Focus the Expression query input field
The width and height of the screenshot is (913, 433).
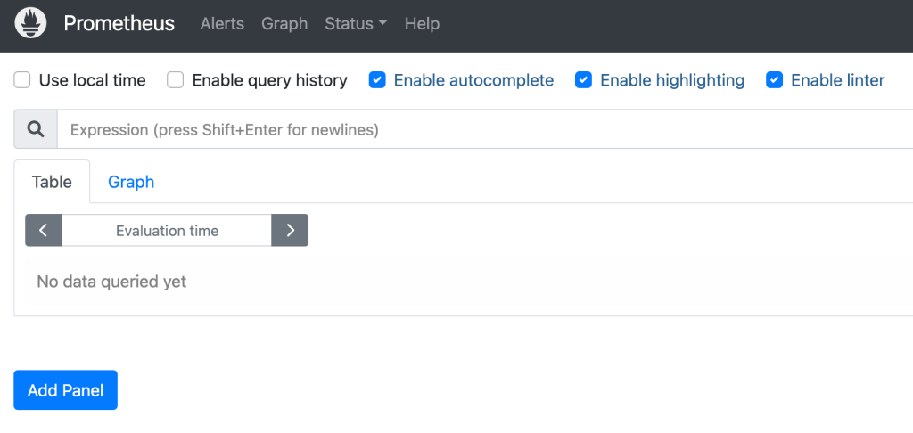point(481,130)
